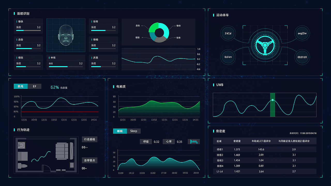Switch to the EF tab
The width and height of the screenshot is (331, 186).
pos(35,86)
